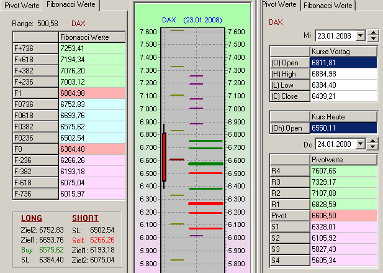Open right panel Fibonacci Werte tab
383x273 pixels.
328,6
